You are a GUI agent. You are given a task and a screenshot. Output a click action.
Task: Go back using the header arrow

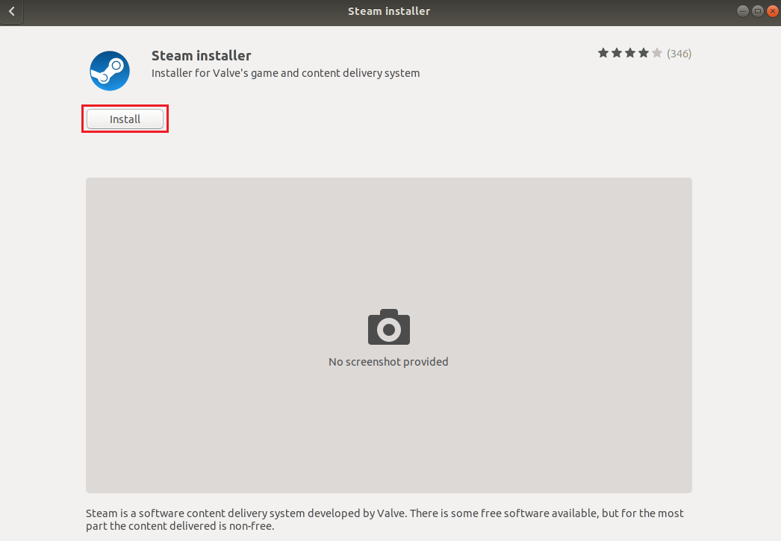click(11, 11)
